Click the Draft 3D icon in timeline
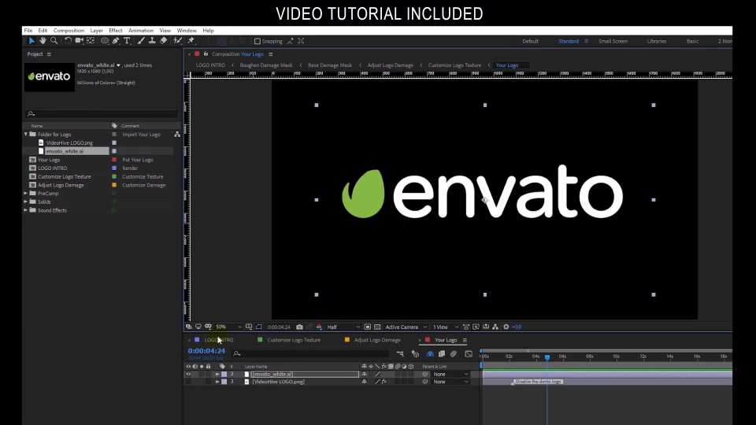 point(415,353)
